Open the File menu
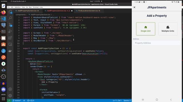Image resolution: width=183 pixels, height=102 pixels. pos(9,7)
